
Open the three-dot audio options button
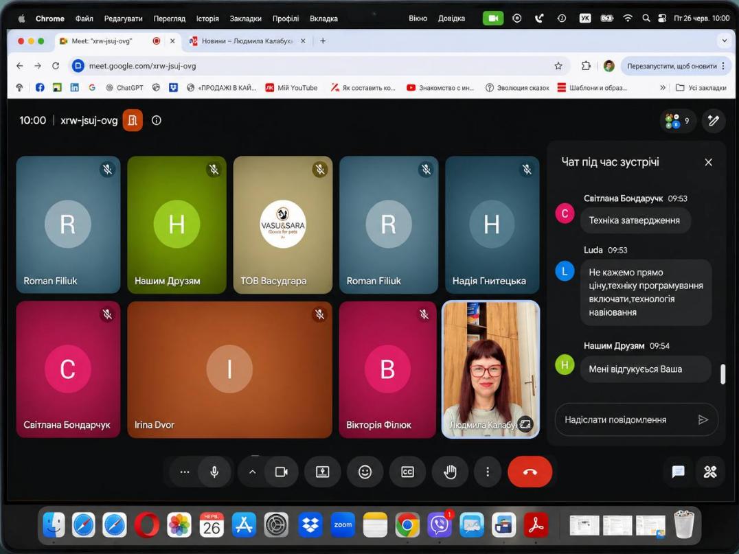185,472
